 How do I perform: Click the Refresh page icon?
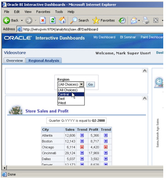[52, 20]
